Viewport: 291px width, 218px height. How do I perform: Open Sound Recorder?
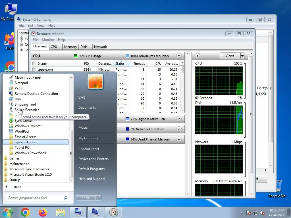pyautogui.click(x=26, y=110)
